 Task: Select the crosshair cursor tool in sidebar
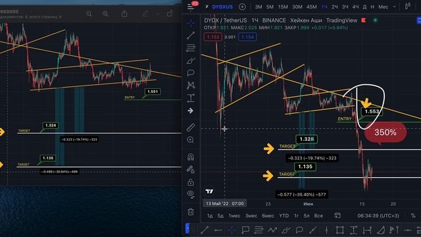click(191, 23)
